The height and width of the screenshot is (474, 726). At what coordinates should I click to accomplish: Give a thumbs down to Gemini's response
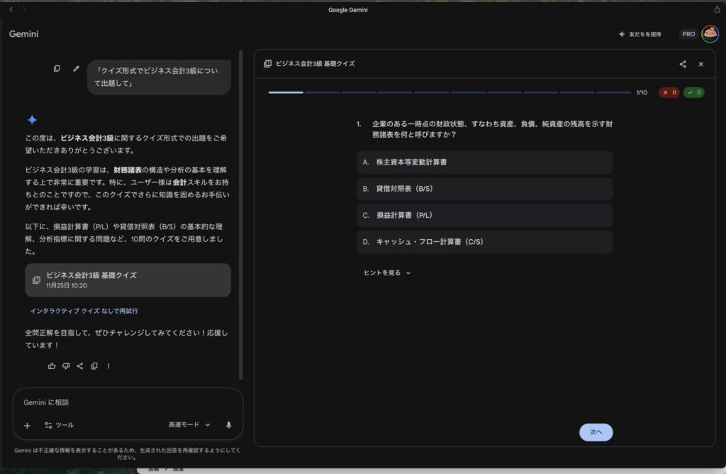tap(65, 366)
